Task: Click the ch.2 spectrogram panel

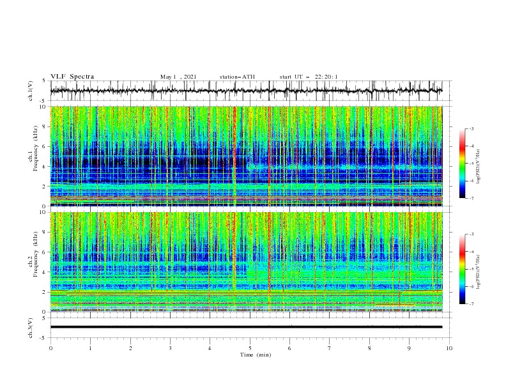Action: tap(246, 262)
